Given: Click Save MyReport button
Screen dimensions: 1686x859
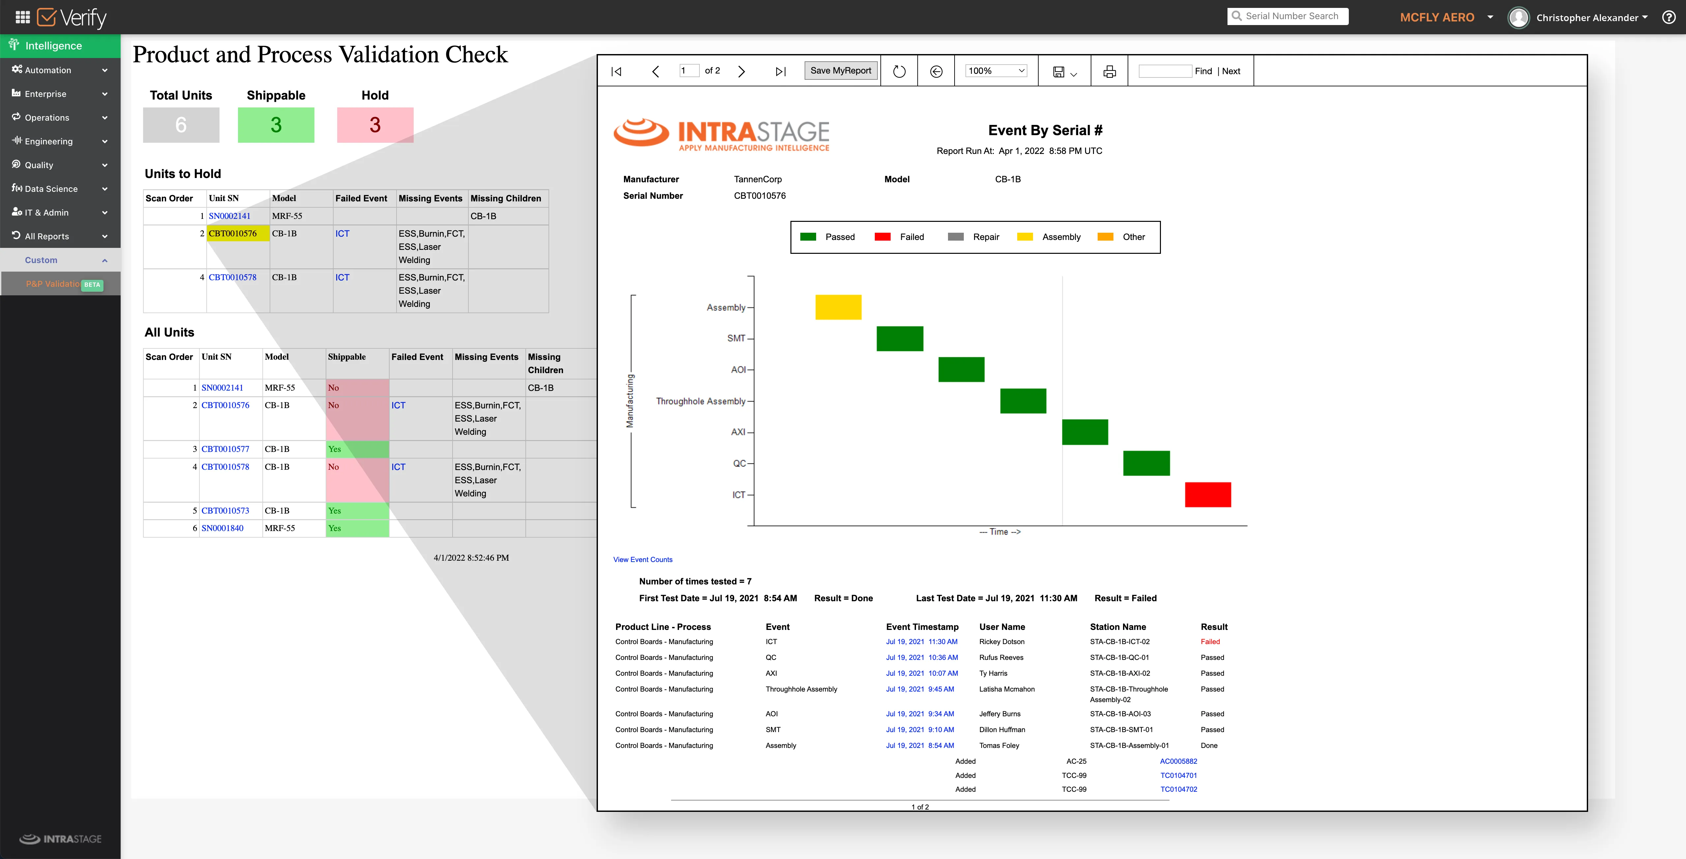Looking at the screenshot, I should coord(841,71).
